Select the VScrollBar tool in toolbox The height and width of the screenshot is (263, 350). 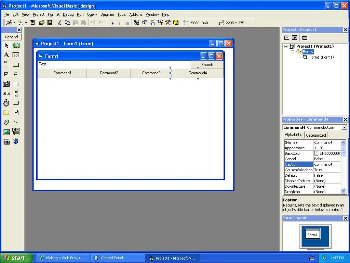point(16,93)
